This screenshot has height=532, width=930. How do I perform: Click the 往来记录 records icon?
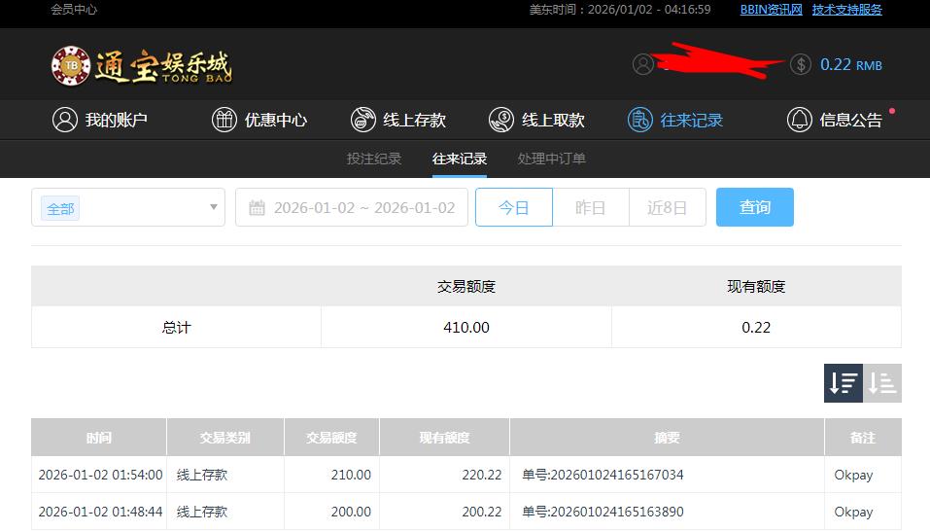tap(640, 120)
